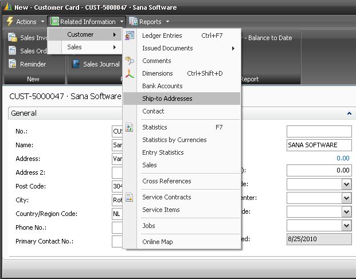
Task: Open the Reports menu
Action: pos(149,22)
